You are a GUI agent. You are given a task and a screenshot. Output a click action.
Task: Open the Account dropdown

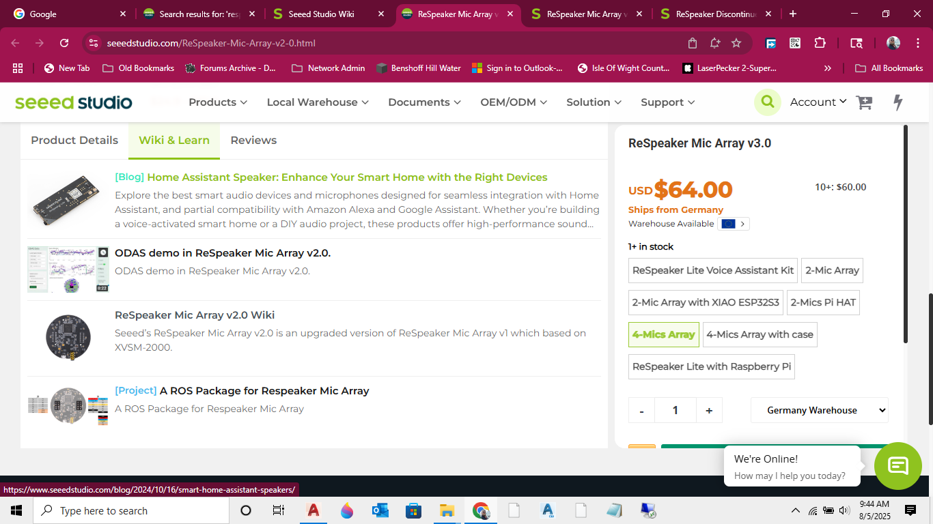click(x=818, y=102)
